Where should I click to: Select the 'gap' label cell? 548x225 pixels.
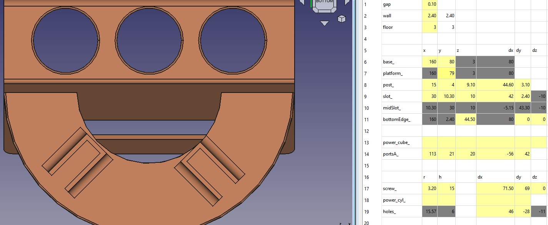pyautogui.click(x=402, y=5)
